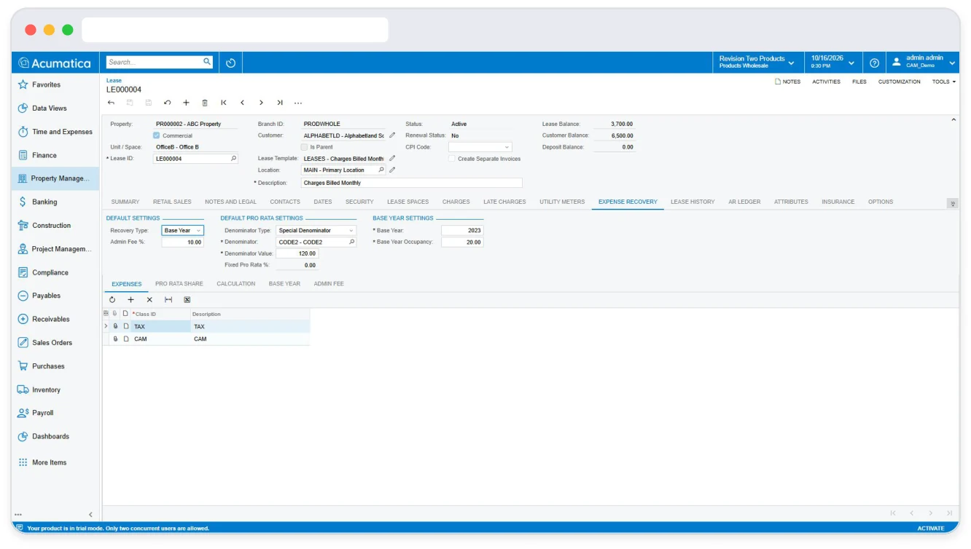Image resolution: width=971 pixels, height=549 pixels.
Task: Open Files button
Action: click(859, 82)
